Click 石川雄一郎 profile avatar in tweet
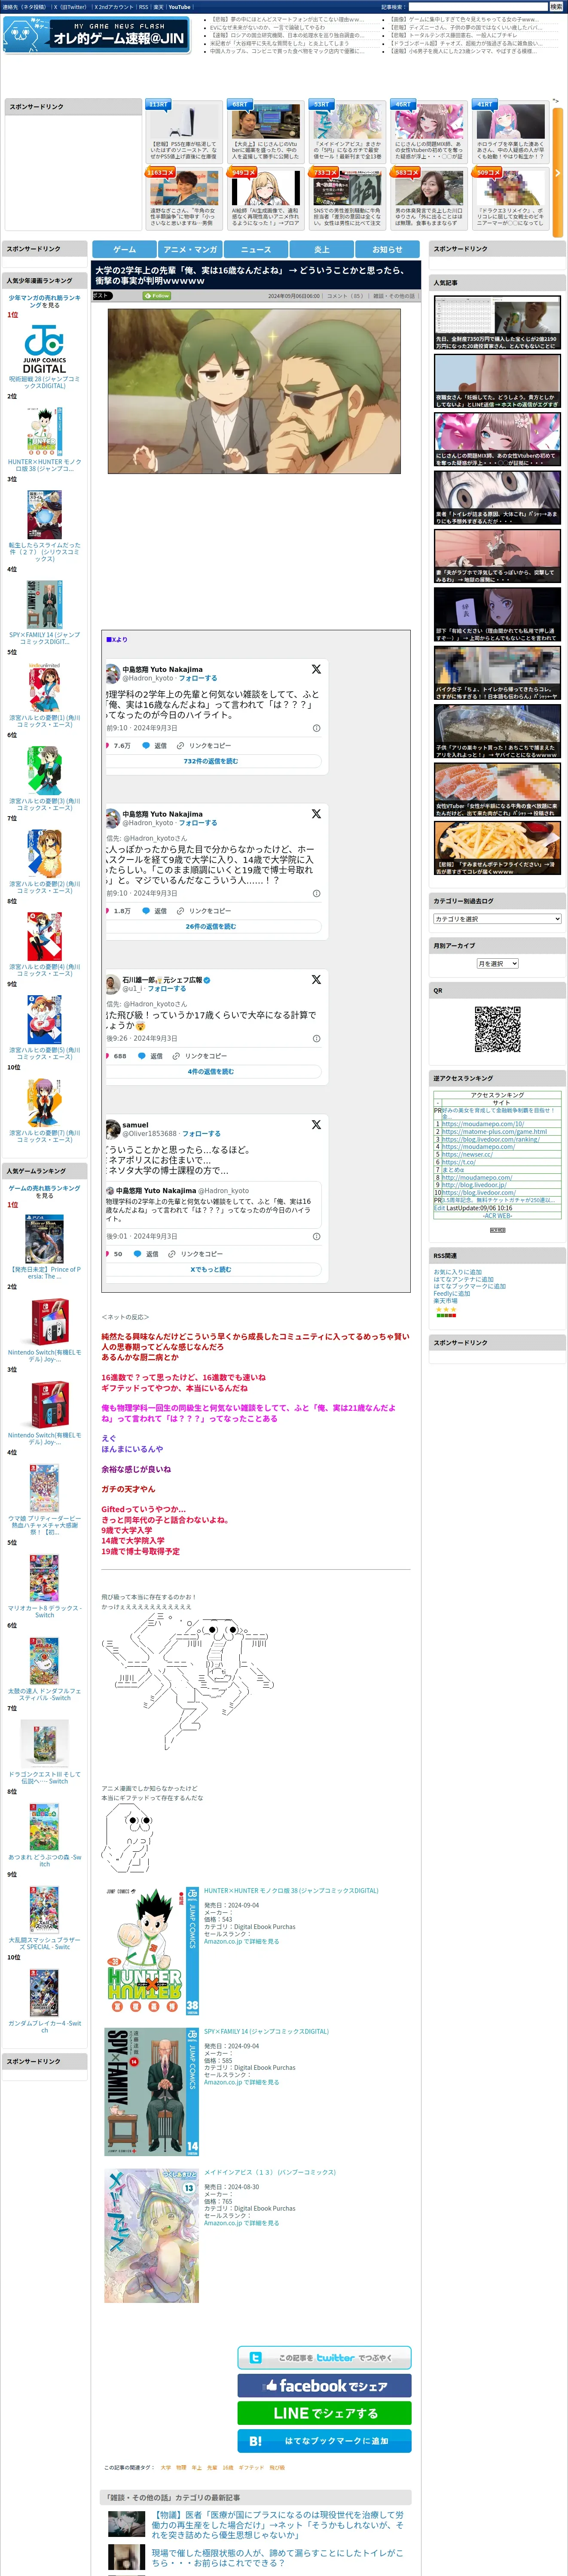The width and height of the screenshot is (568, 2576). tap(113, 983)
